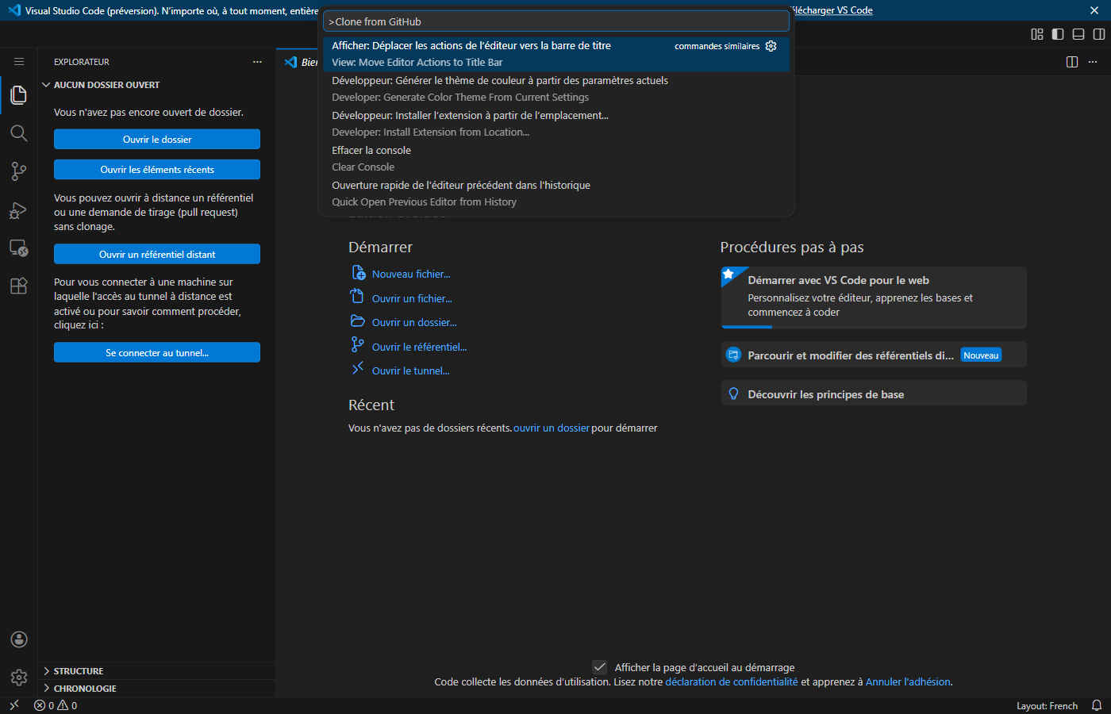Expand the CHRONOLOGIE section
Screen dimensions: 1111x714
point(83,688)
